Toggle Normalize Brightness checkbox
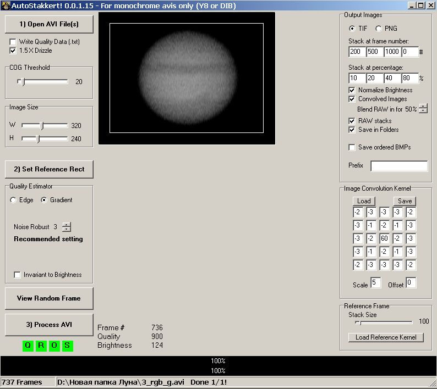 tap(352, 90)
